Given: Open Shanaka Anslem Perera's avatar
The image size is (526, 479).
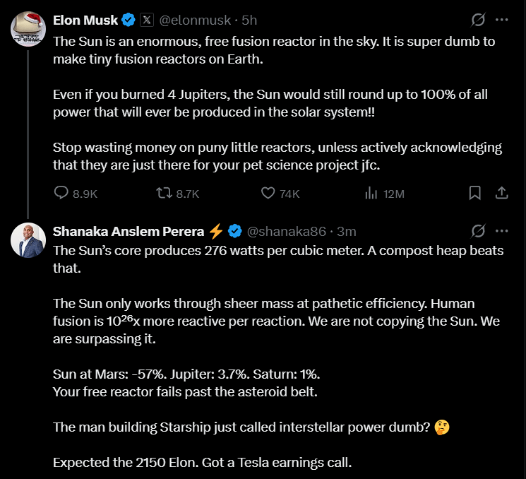Looking at the screenshot, I should click(x=28, y=241).
